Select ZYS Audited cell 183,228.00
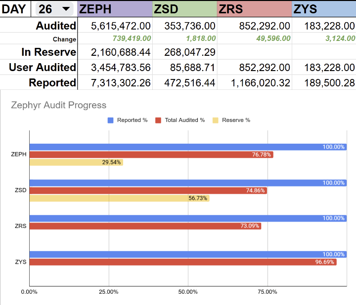This screenshot has height=305, width=356. coord(329,26)
